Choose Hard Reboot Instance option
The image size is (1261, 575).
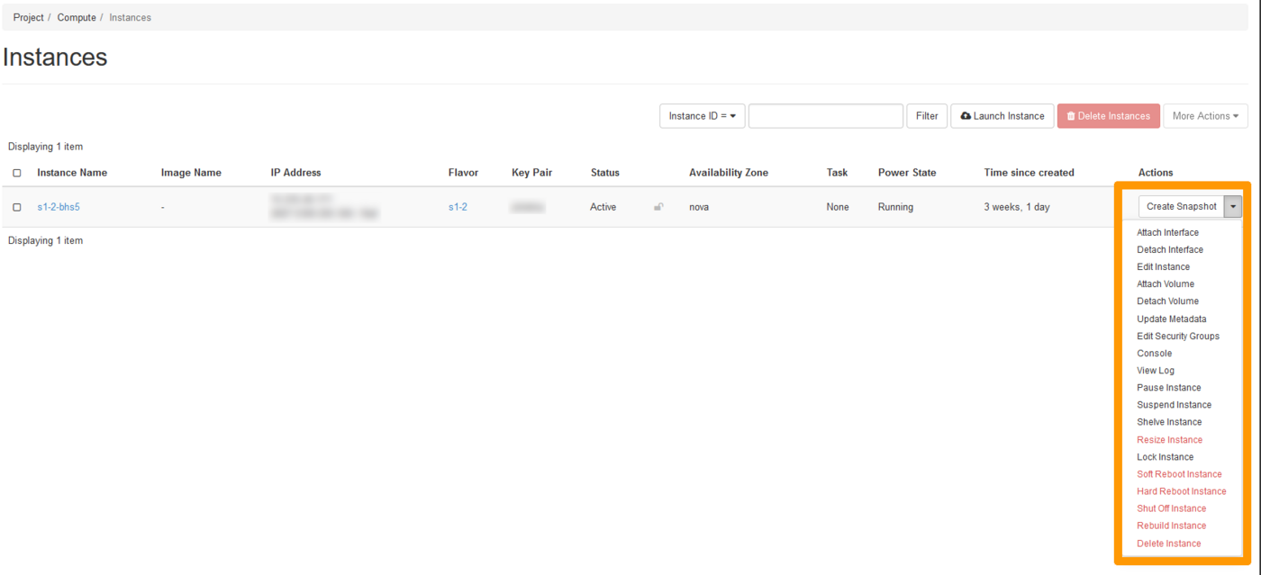(1181, 491)
